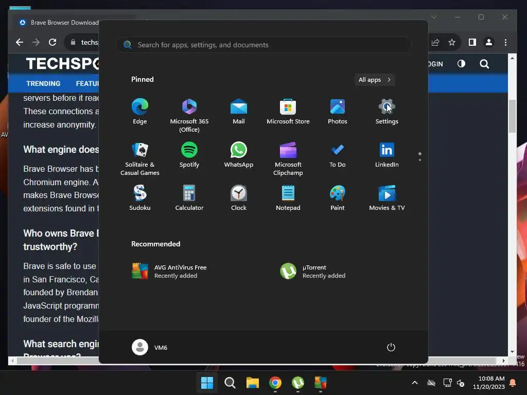
Task: Toggle Chrome side panel
Action: click(472, 42)
